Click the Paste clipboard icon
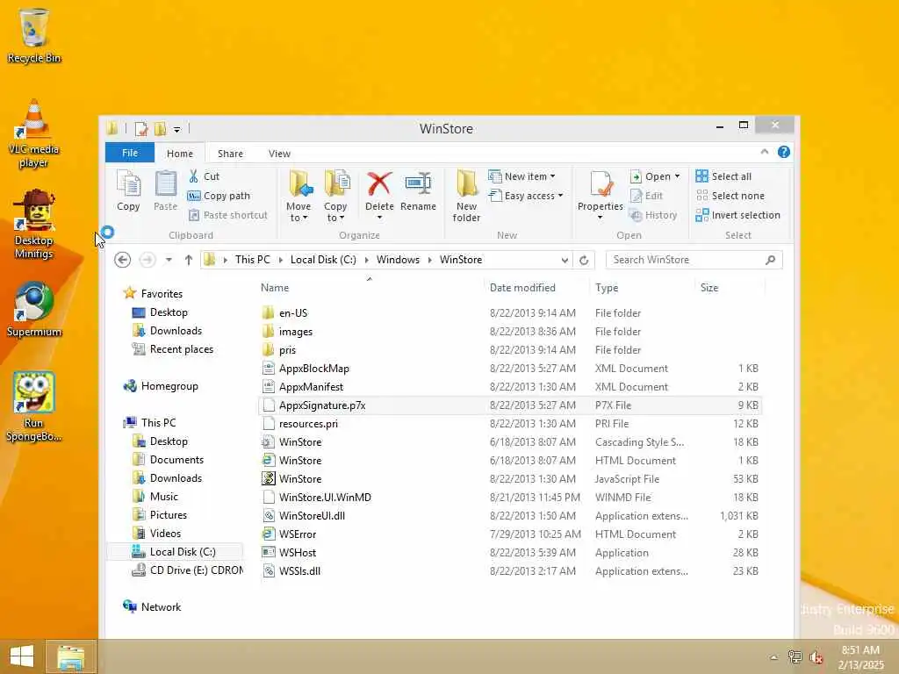 [x=165, y=190]
